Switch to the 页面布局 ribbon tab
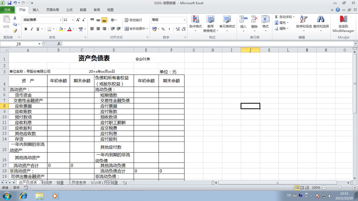The image size is (358, 201). pyautogui.click(x=52, y=10)
